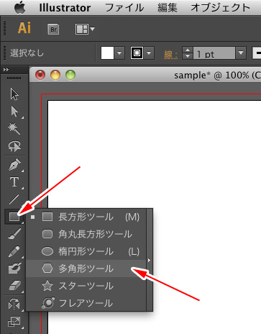Click the Rectangle tool in toolbar
The image size is (261, 334).
[14, 217]
